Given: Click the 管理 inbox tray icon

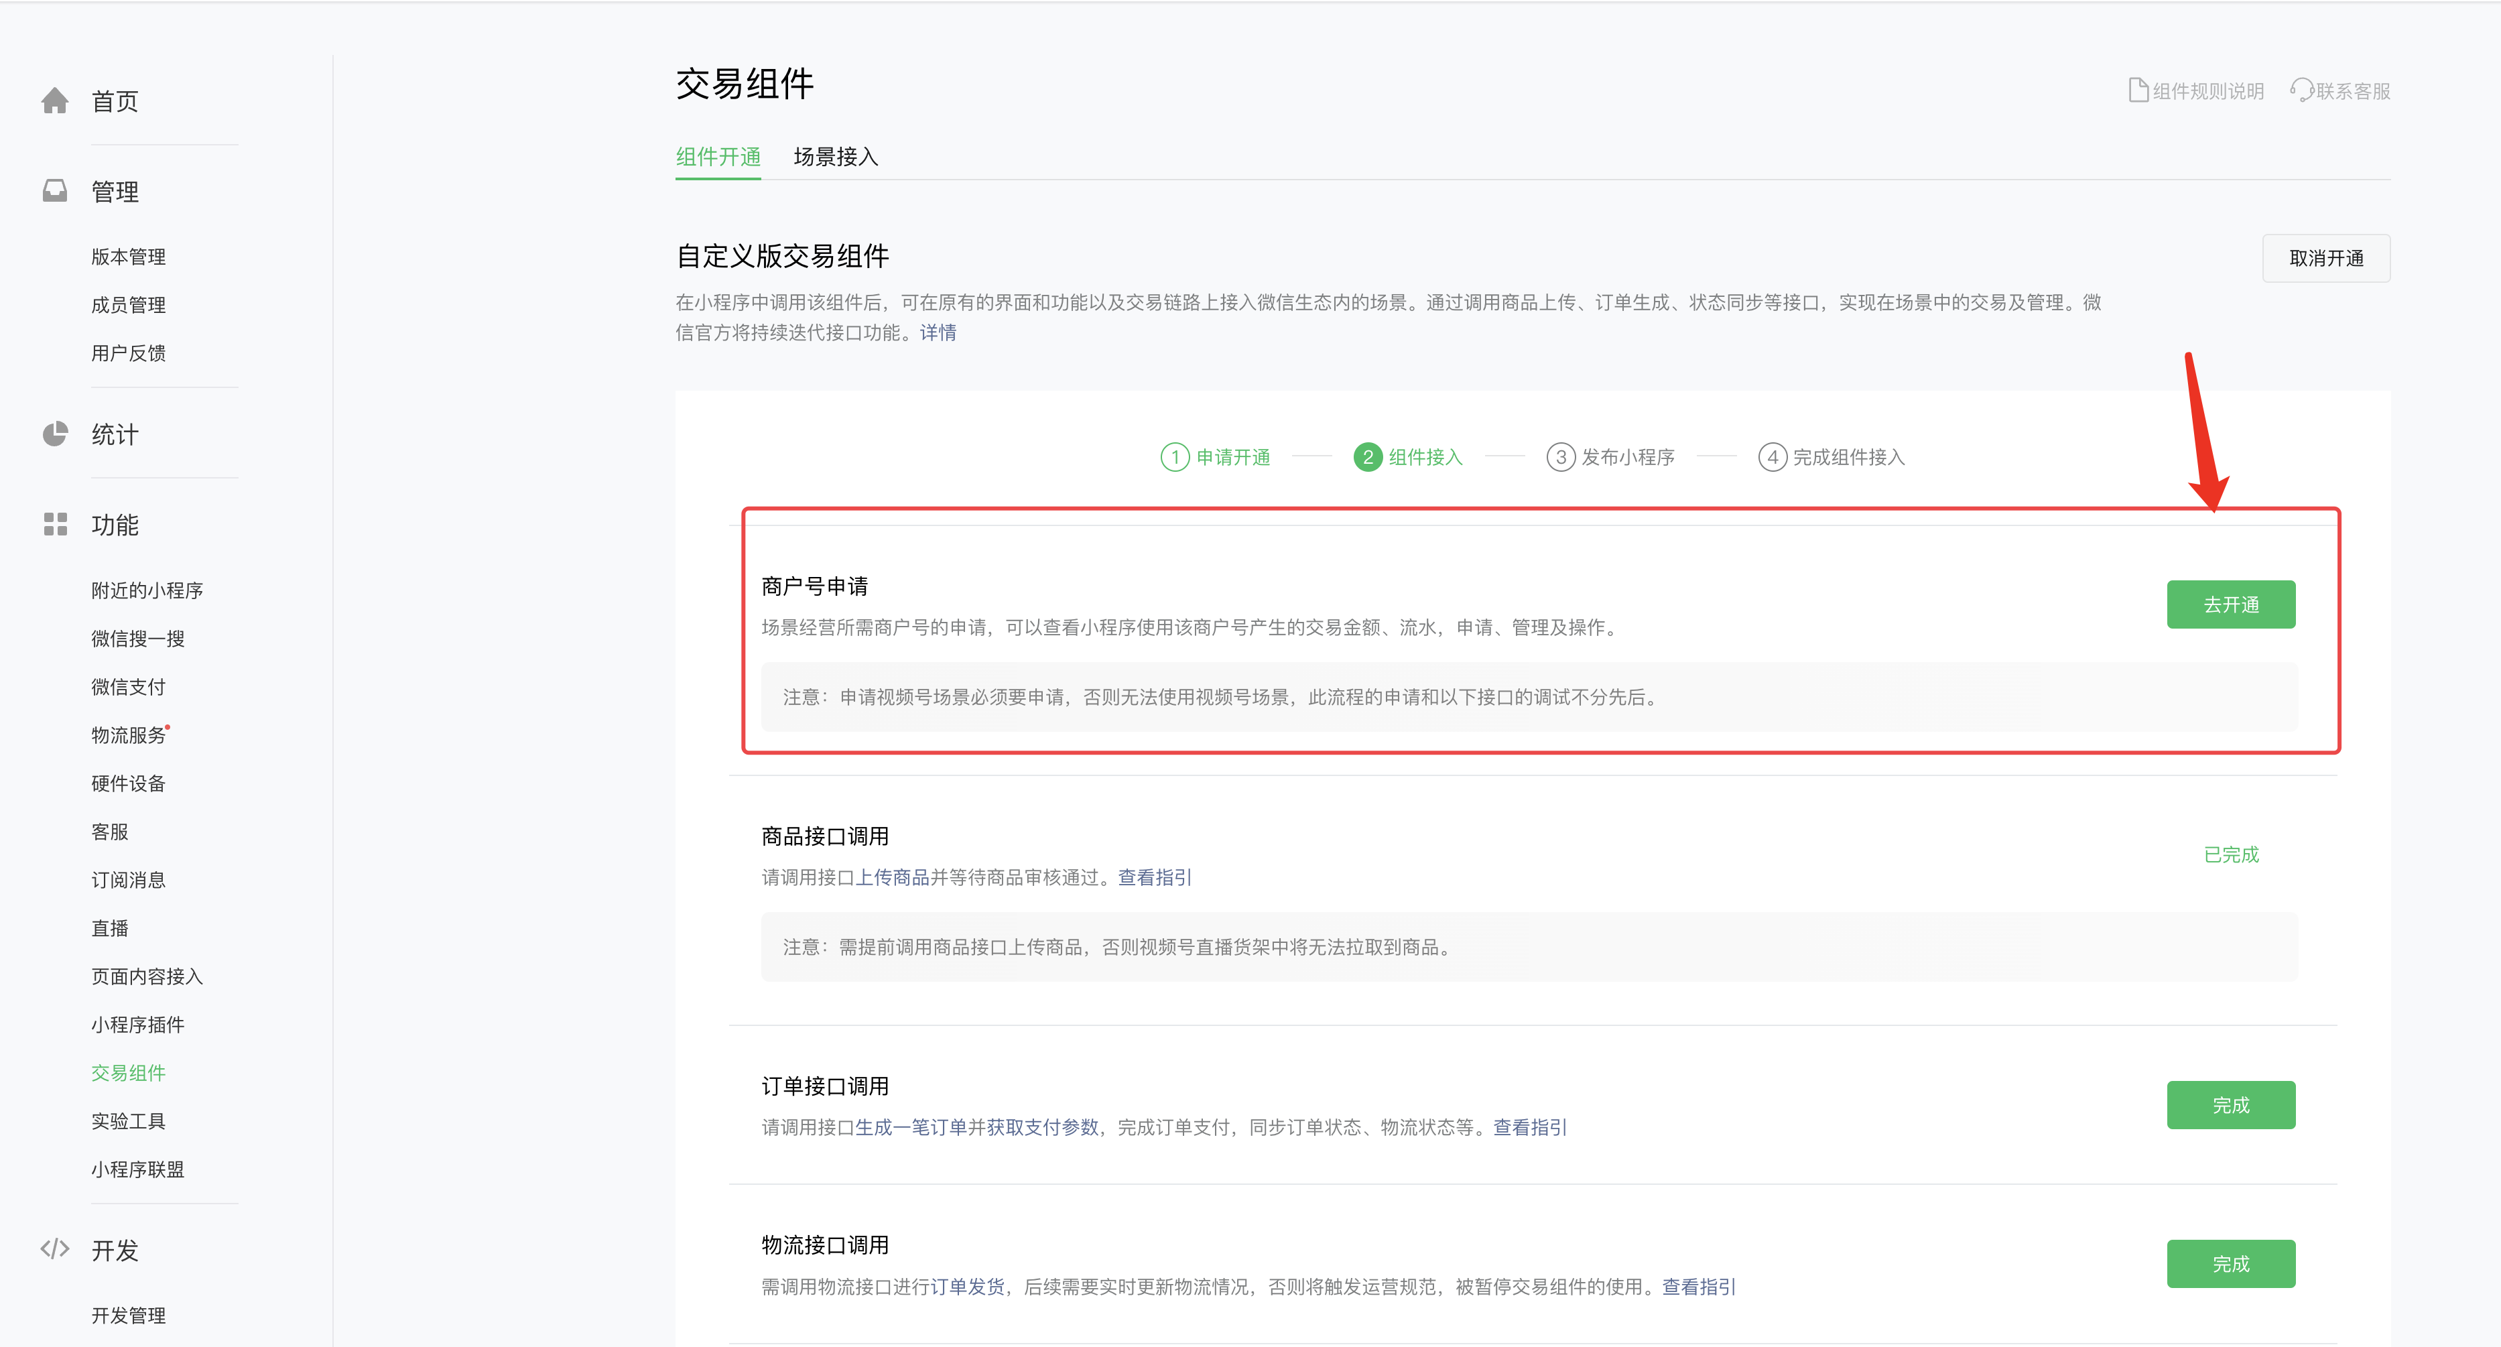Looking at the screenshot, I should 56,191.
